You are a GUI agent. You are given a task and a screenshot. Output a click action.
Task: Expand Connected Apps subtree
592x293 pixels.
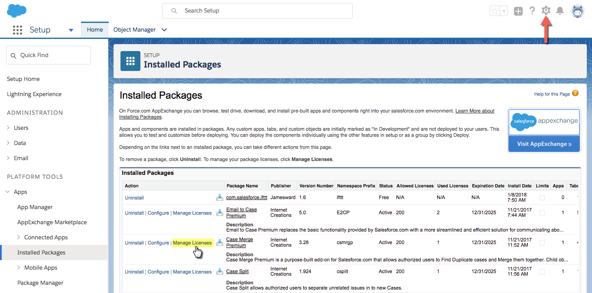(x=19, y=237)
